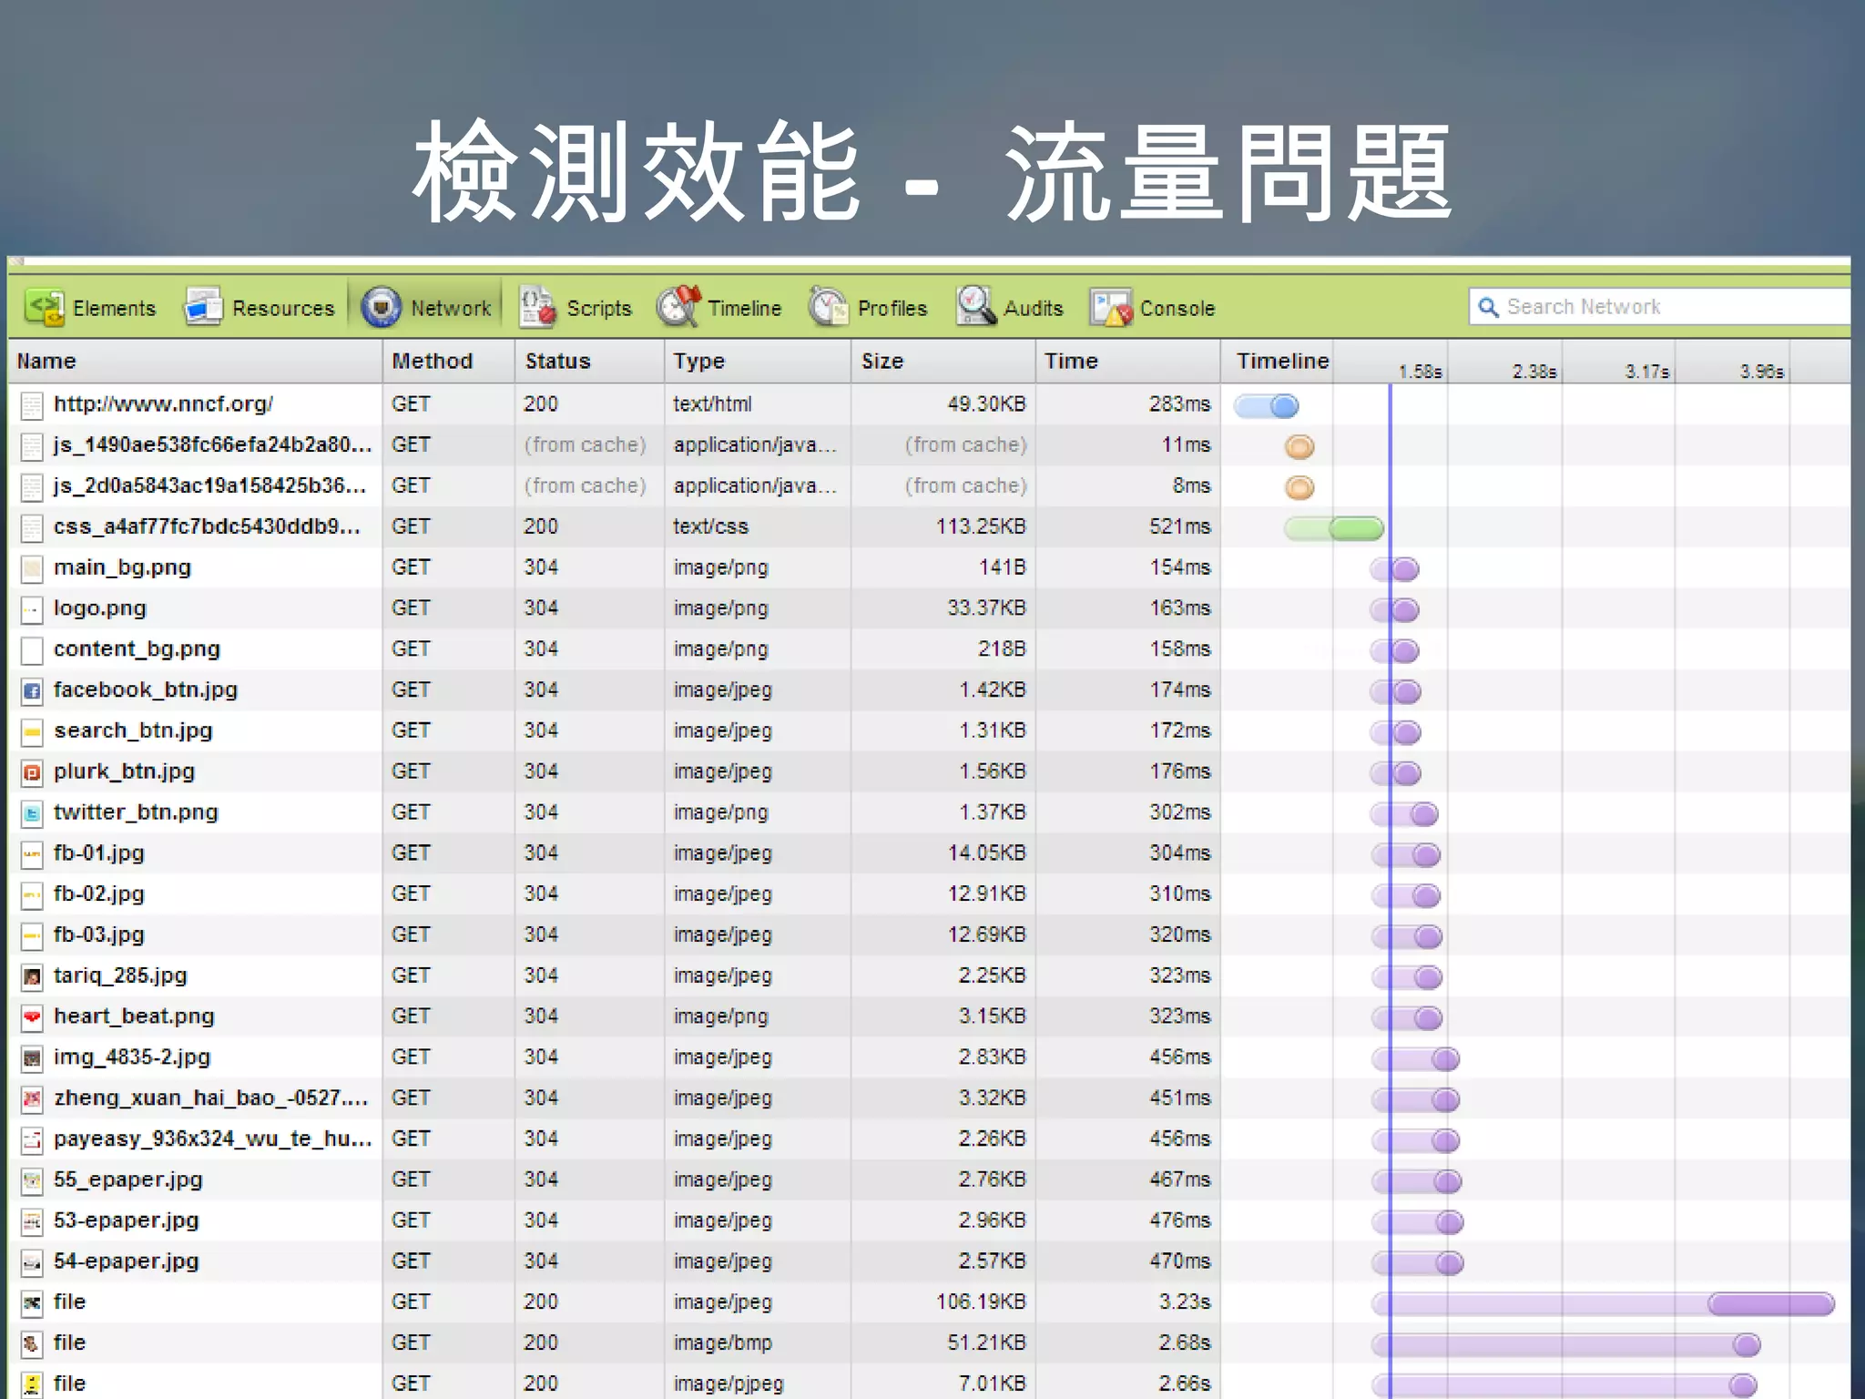
Task: Click the icon beside the 106.19KB file row
Action: tap(32, 1303)
